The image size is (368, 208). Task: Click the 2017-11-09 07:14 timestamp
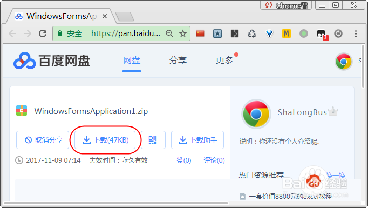point(53,160)
